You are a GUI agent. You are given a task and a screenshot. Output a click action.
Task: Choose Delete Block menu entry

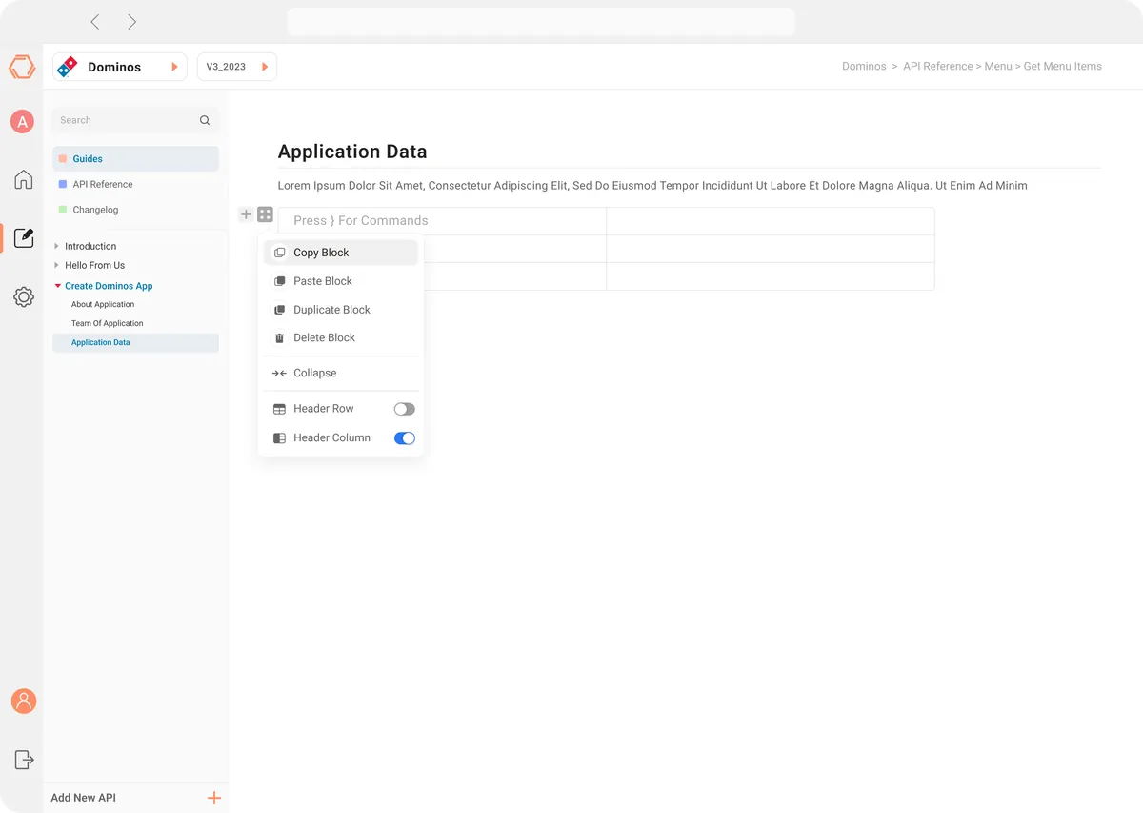341,337
